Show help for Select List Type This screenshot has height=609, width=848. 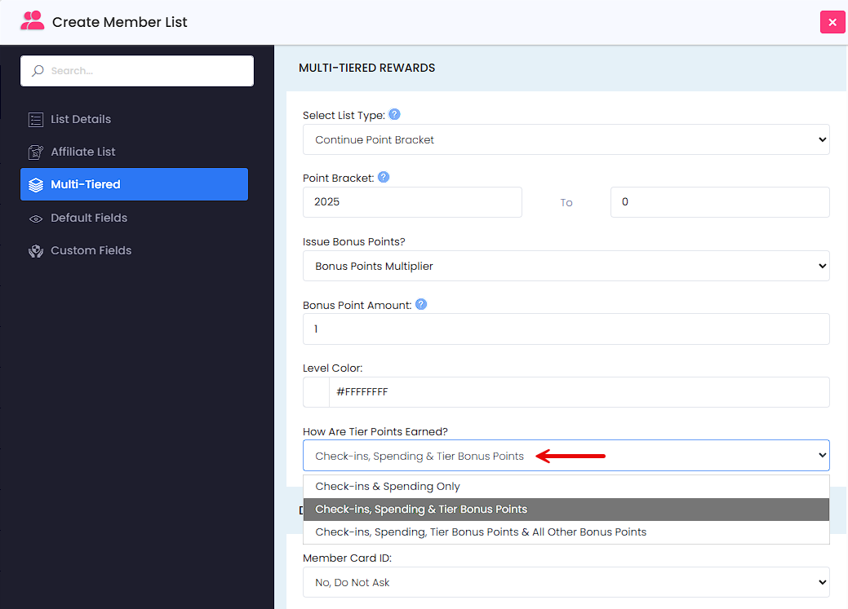(x=395, y=115)
